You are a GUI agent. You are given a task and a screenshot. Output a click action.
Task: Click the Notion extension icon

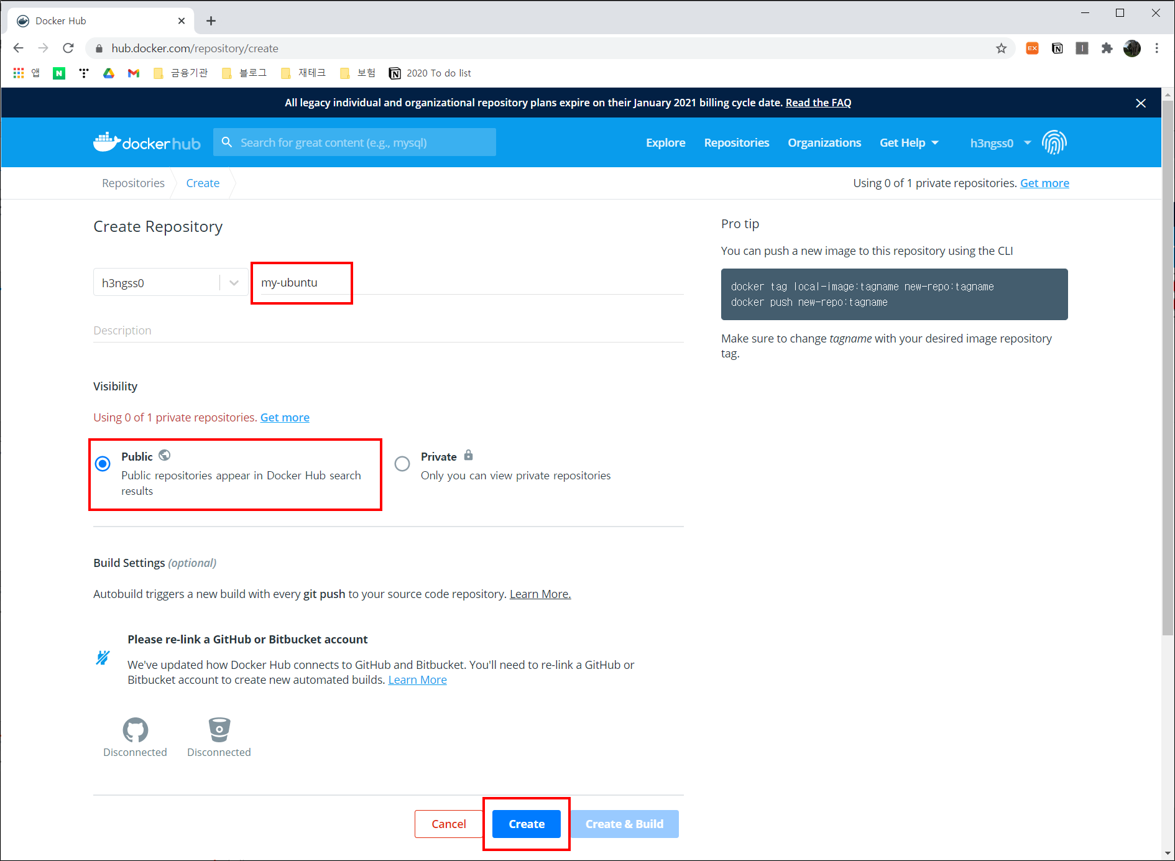click(x=1057, y=48)
